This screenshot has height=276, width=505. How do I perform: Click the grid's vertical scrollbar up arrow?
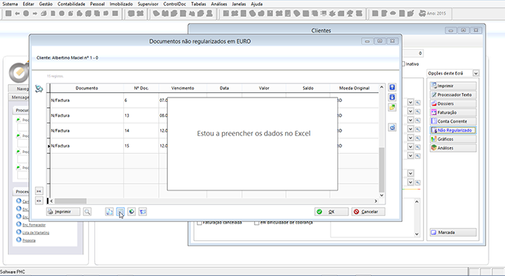pos(382,87)
